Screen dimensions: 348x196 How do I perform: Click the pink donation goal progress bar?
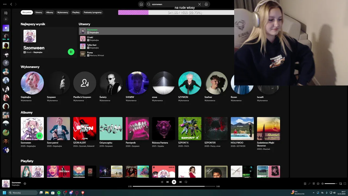[x=176, y=13]
